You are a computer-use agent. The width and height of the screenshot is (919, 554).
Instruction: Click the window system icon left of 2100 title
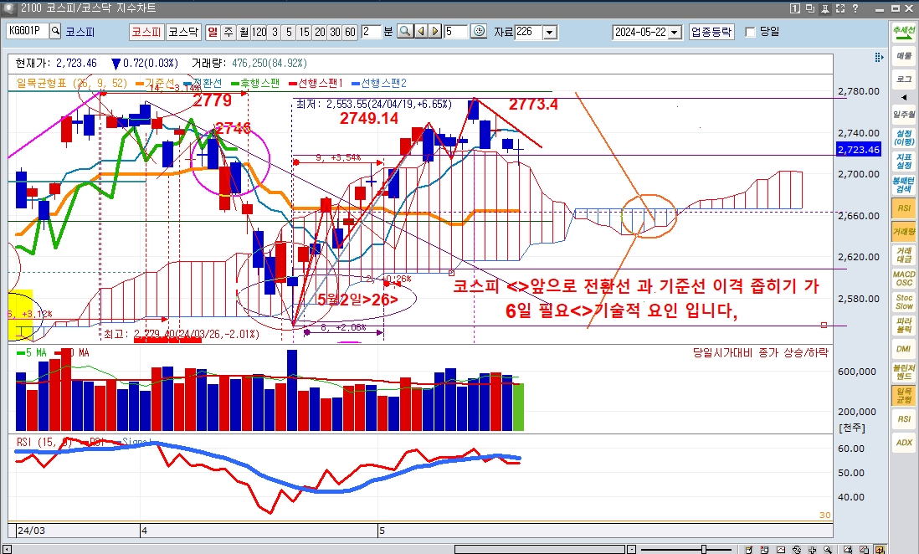coord(9,8)
